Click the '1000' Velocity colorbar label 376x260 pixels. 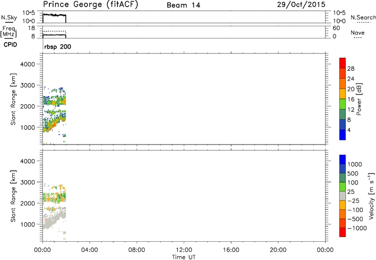click(x=355, y=164)
